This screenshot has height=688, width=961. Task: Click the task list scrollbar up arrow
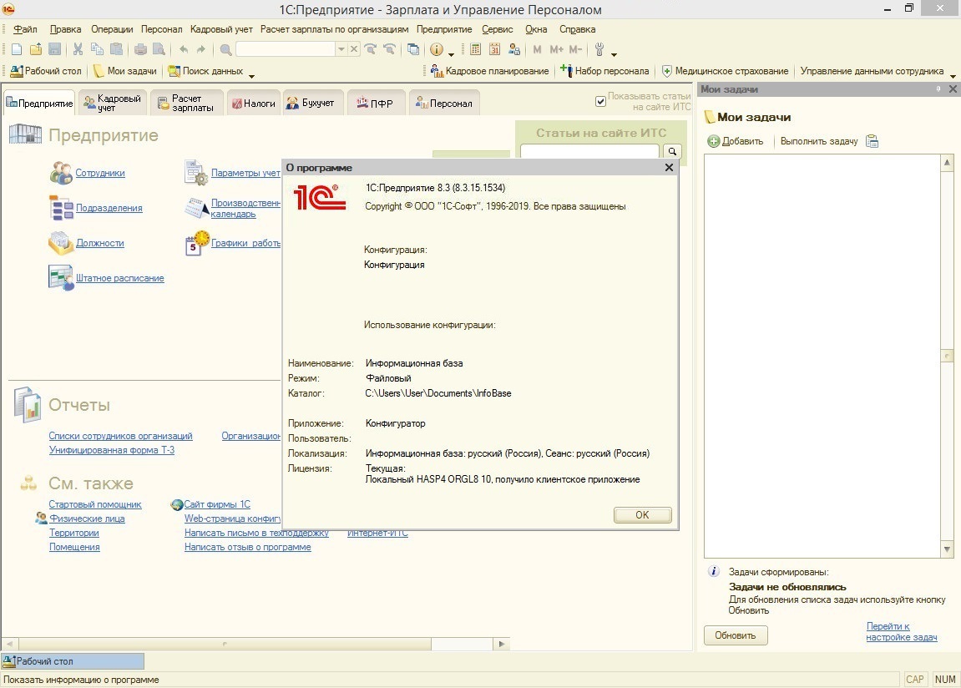click(948, 162)
